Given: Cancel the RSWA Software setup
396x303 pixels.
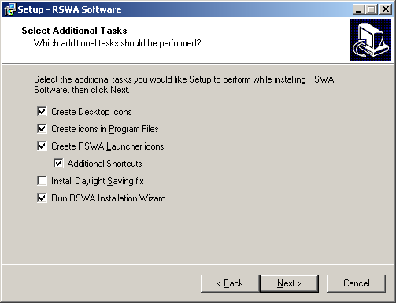Looking at the screenshot, I should [356, 283].
